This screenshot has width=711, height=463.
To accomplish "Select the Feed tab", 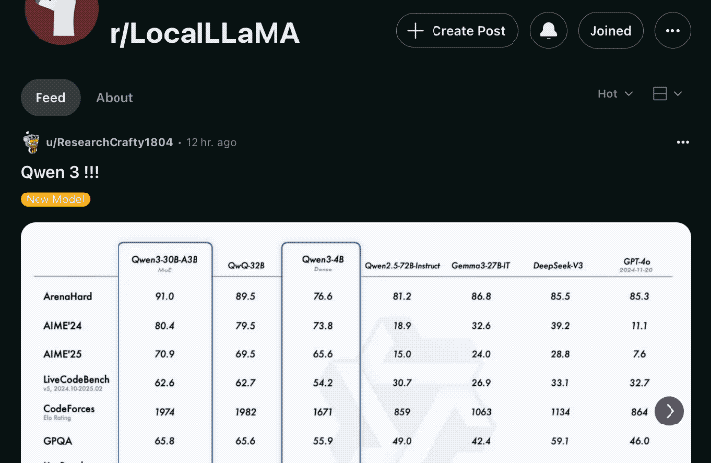I will (50, 97).
